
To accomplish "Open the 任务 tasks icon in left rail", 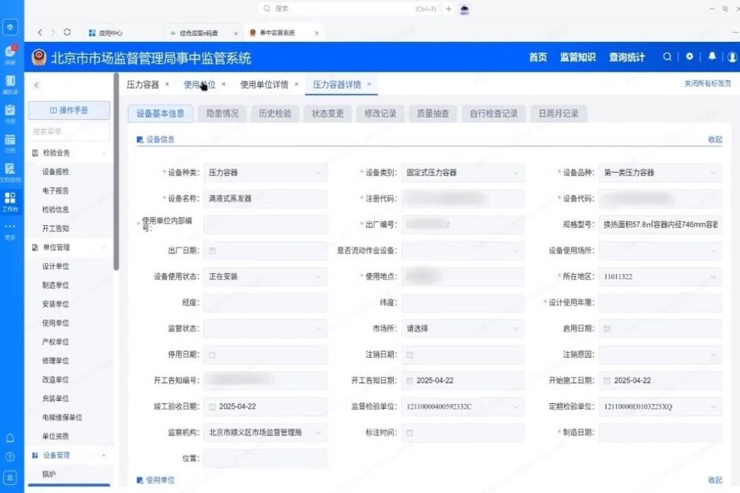I will (10, 112).
